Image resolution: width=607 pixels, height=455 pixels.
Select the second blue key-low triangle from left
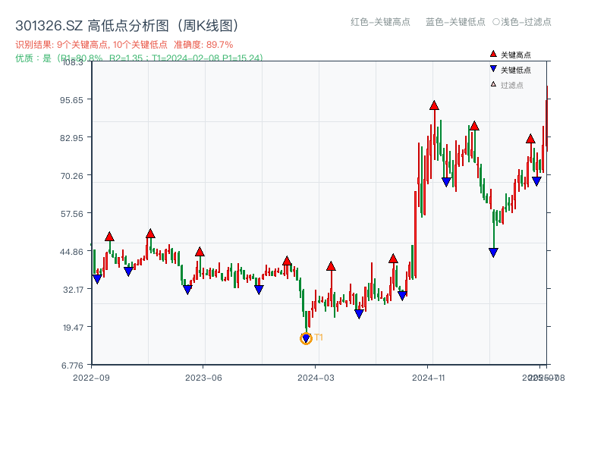click(x=128, y=271)
